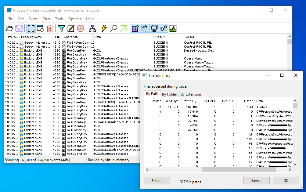Image resolution: width=306 pixels, height=192 pixels.
Task: Click the green Jump To arrow icon
Action: click(x=123, y=28)
